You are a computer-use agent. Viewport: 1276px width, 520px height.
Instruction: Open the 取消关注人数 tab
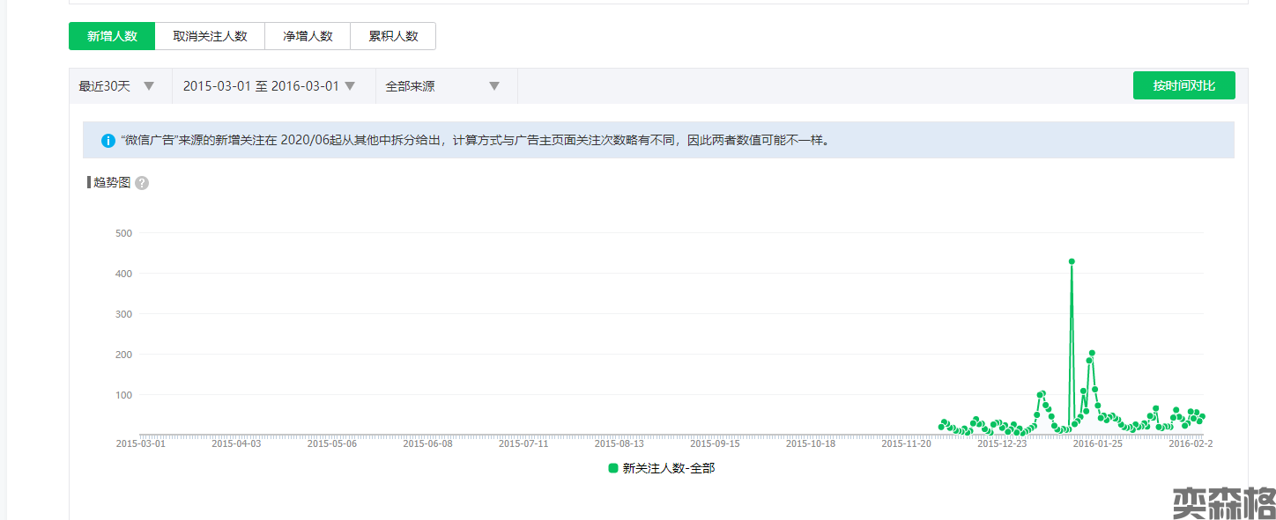point(210,36)
